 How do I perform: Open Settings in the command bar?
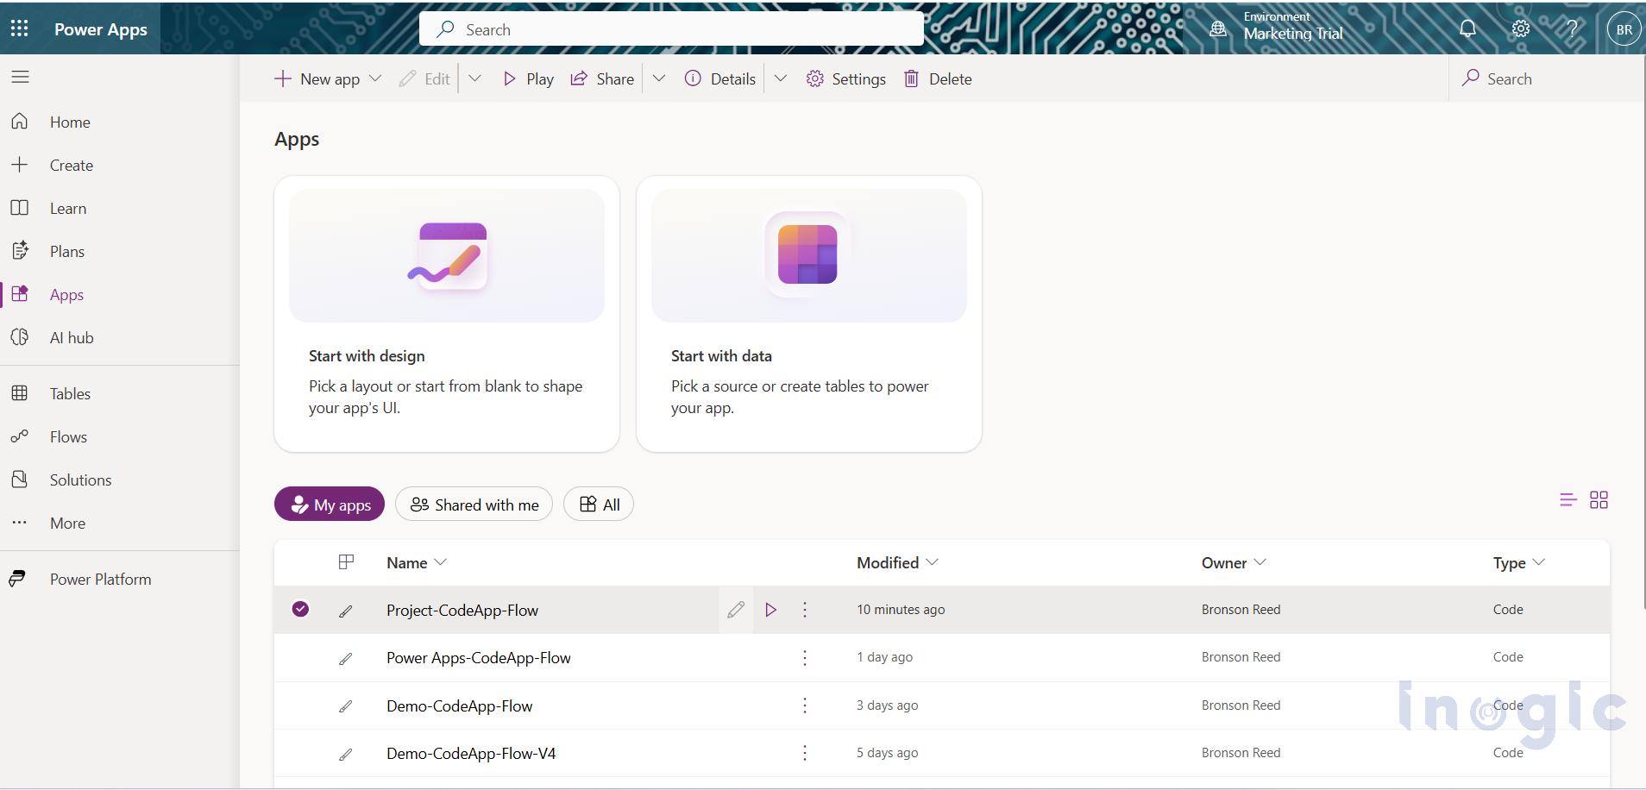tap(845, 78)
